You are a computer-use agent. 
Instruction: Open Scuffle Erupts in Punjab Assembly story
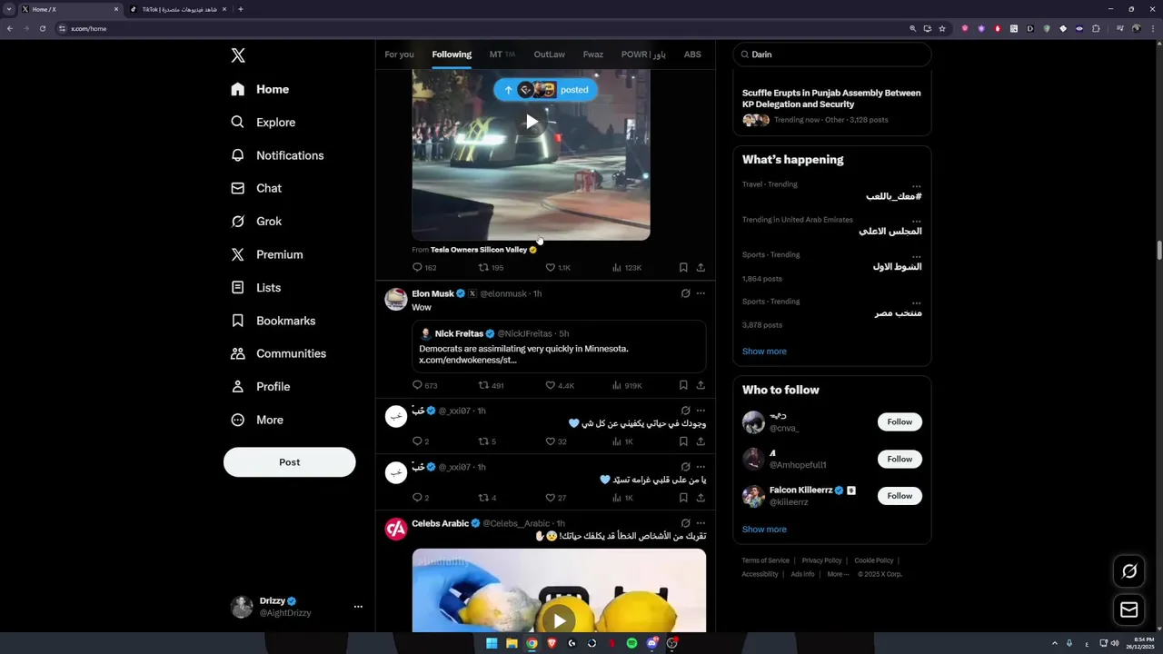831,98
